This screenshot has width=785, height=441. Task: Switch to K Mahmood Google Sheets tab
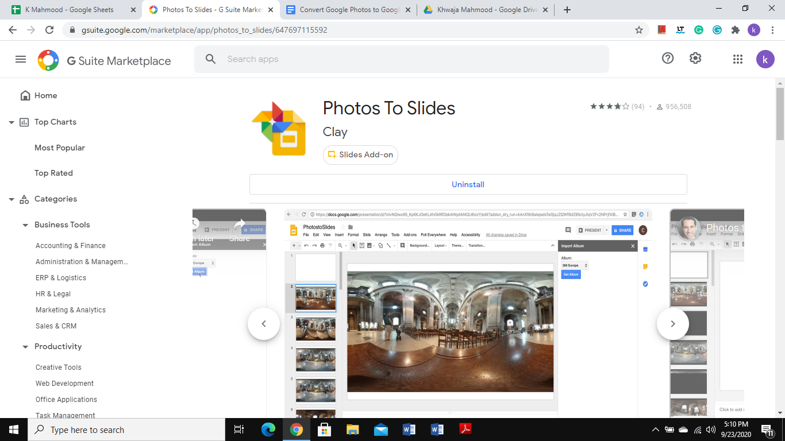click(x=74, y=10)
